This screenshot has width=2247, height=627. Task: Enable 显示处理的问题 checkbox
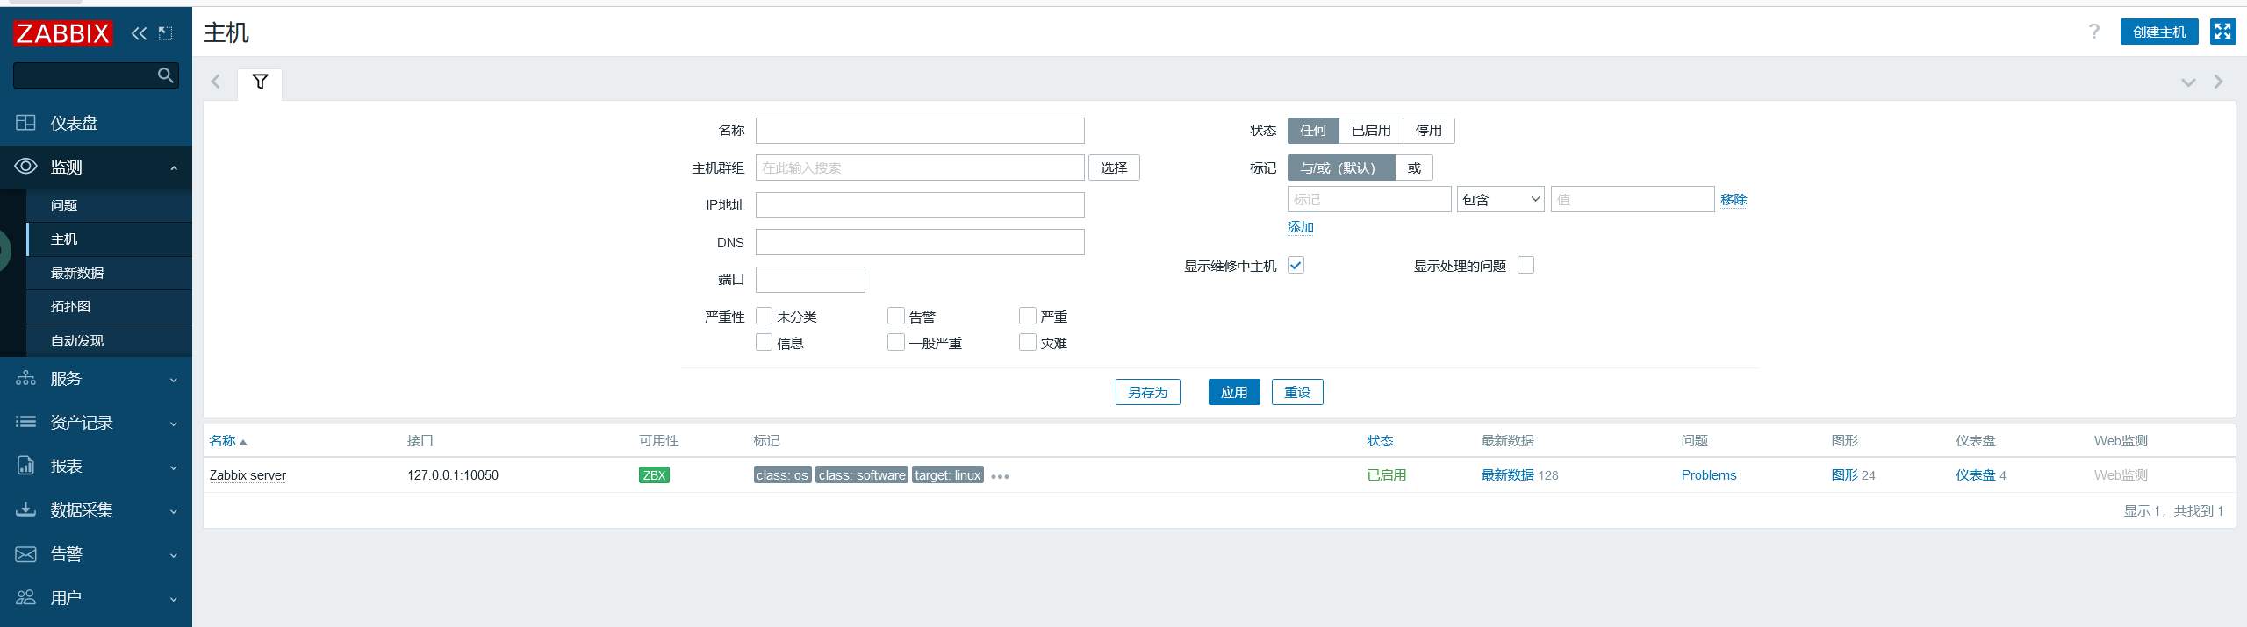coord(1526,266)
